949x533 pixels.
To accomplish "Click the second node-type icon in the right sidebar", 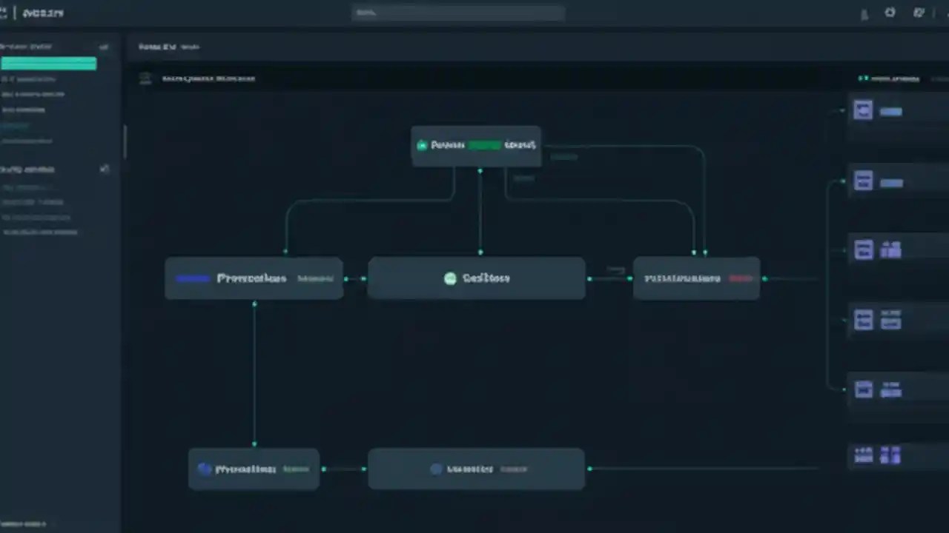I will pyautogui.click(x=863, y=181).
